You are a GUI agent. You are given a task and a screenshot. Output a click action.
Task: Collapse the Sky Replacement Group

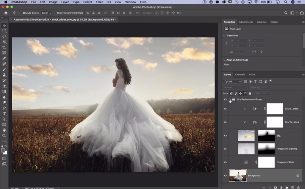(229, 100)
